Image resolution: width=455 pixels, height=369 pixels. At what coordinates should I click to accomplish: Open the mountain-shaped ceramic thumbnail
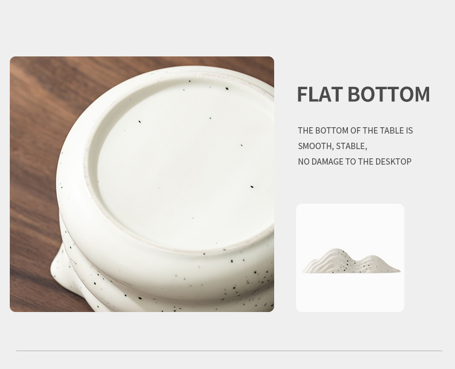pos(350,257)
